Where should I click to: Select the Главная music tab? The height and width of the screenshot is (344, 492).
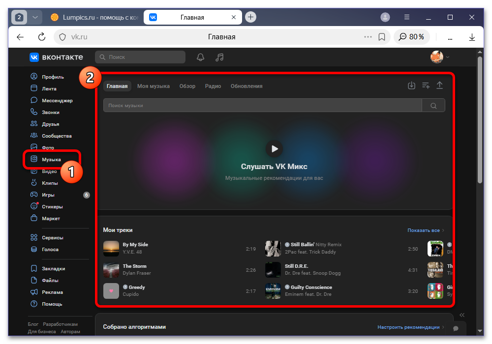[117, 86]
